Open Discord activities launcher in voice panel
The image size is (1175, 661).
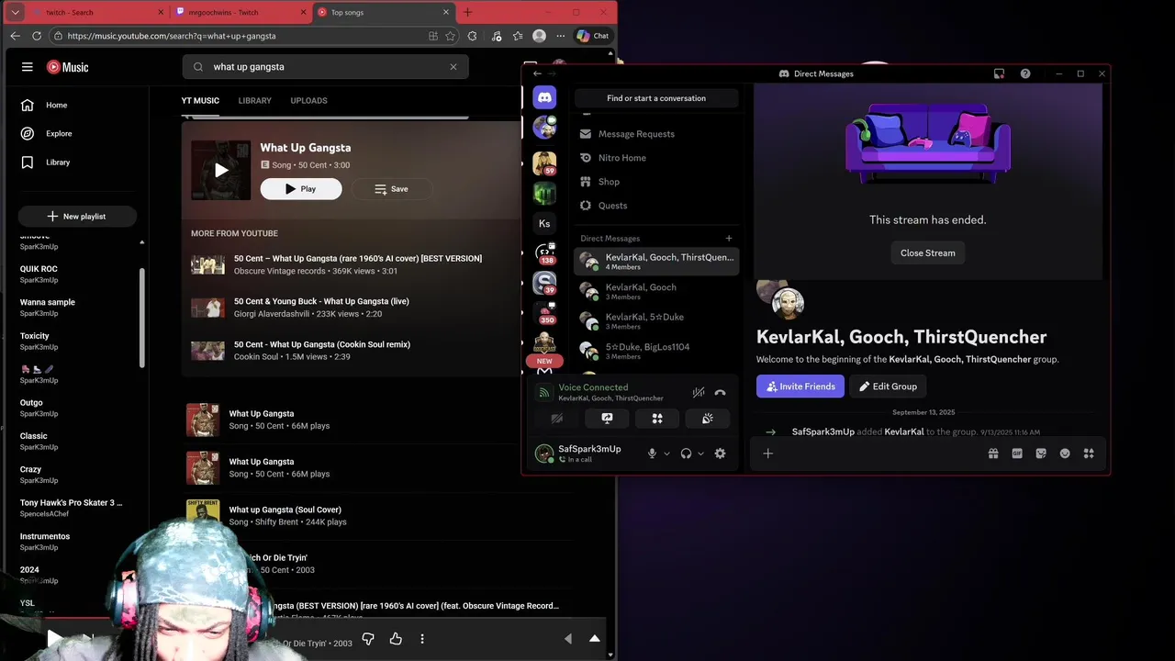[x=657, y=419]
